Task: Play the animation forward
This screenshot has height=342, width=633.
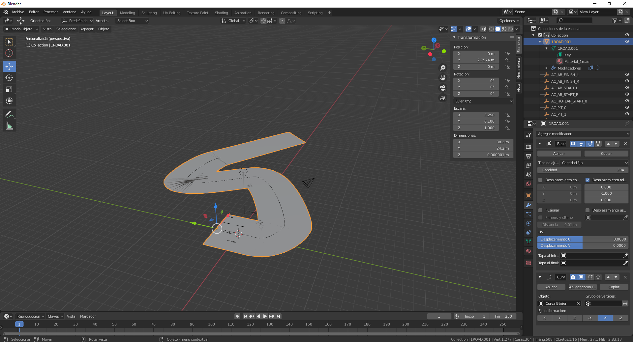Action: tap(265, 316)
